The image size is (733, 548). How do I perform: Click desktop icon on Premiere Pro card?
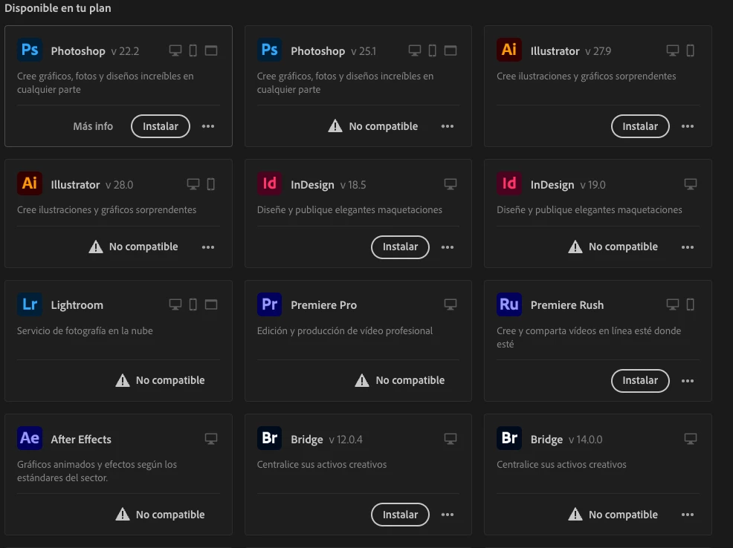pos(451,304)
